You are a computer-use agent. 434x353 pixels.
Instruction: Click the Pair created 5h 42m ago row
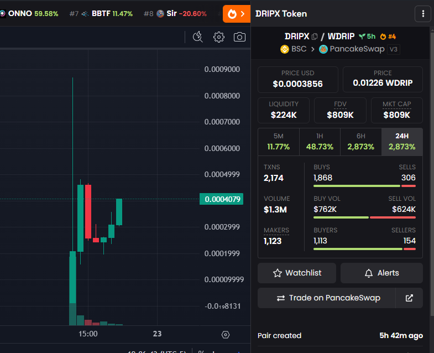coord(340,335)
